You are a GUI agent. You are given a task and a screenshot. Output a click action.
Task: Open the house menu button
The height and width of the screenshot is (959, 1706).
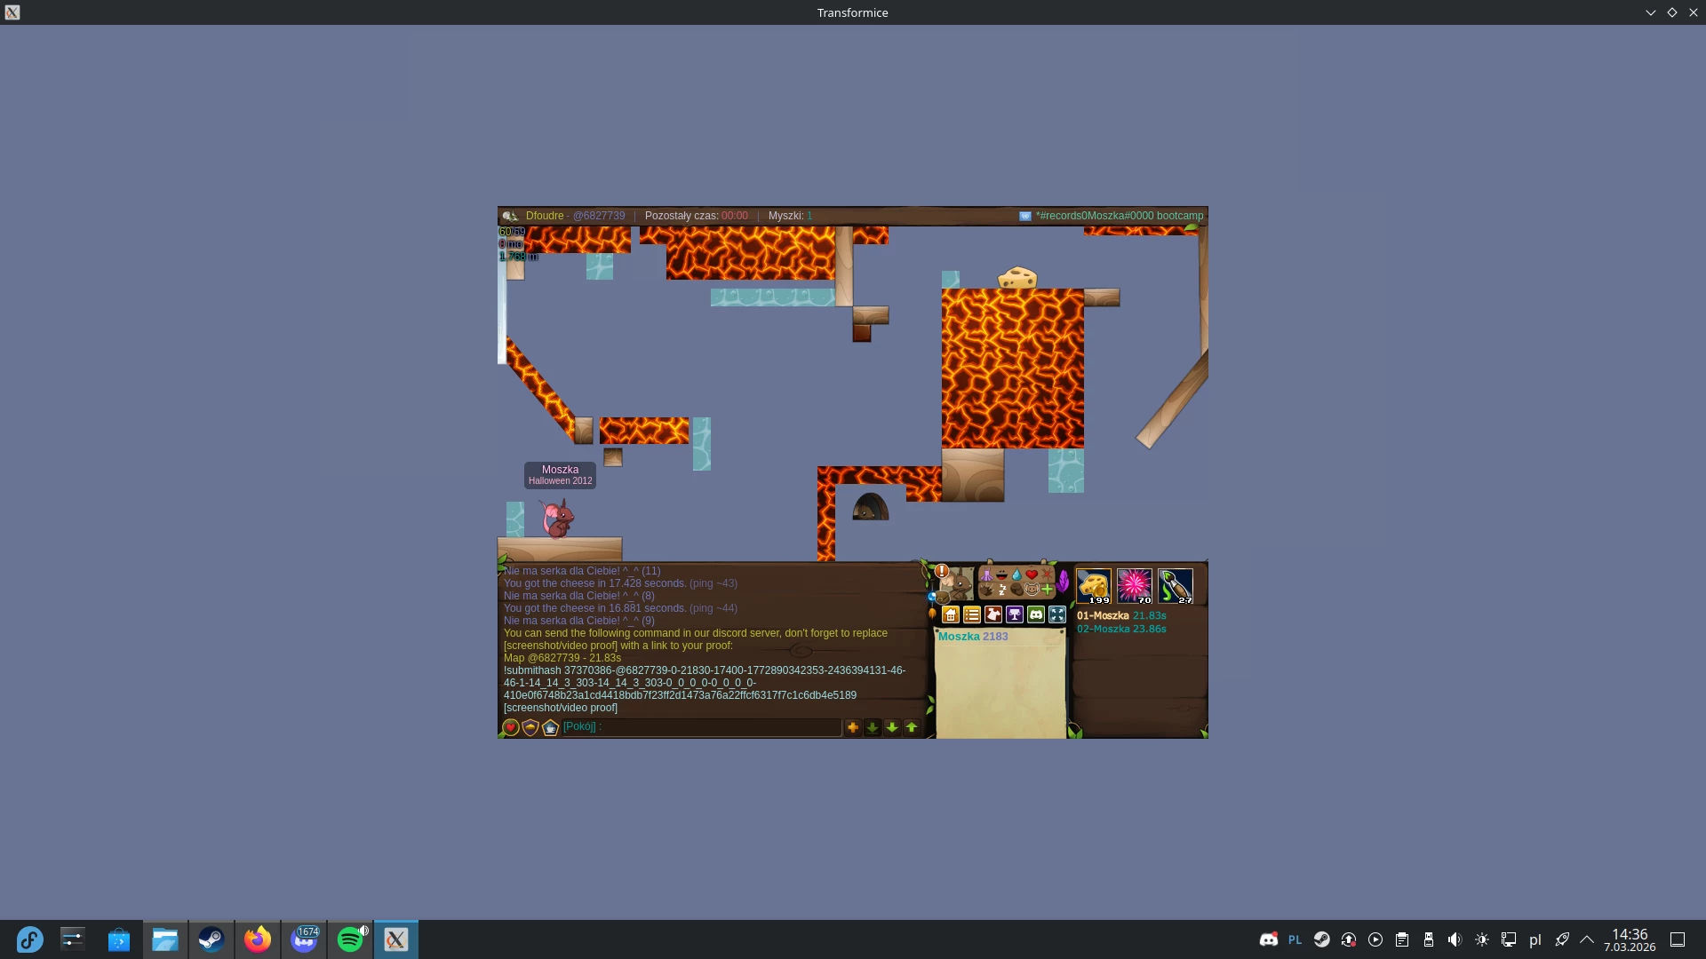tap(951, 614)
